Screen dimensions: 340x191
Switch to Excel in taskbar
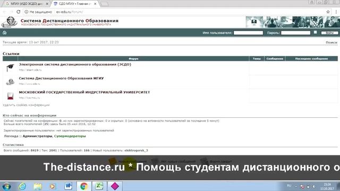99,186
